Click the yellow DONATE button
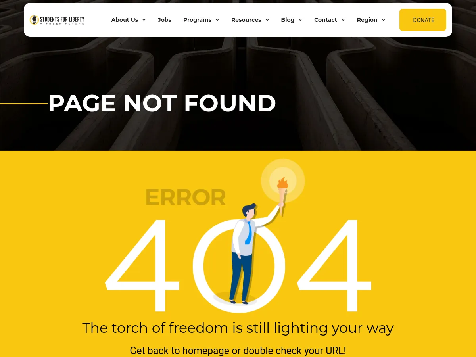This screenshot has height=357, width=476. coord(423,20)
